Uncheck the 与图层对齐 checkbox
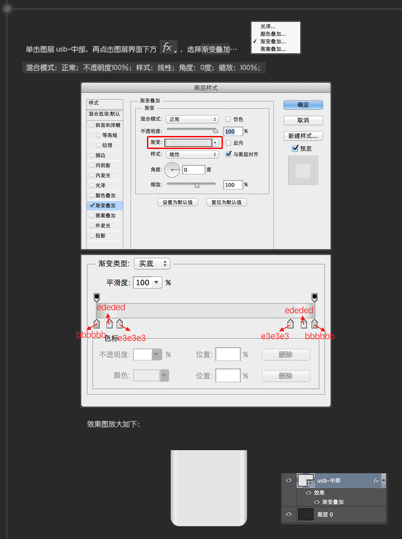Viewport: 402px width, 539px height. [x=228, y=154]
